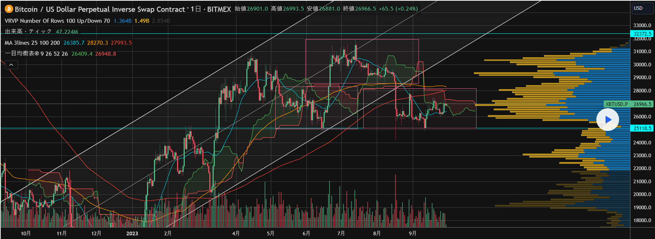655x239 pixels.
Task: Select the 一目均衡表 indicator legend
Action: click(36, 54)
